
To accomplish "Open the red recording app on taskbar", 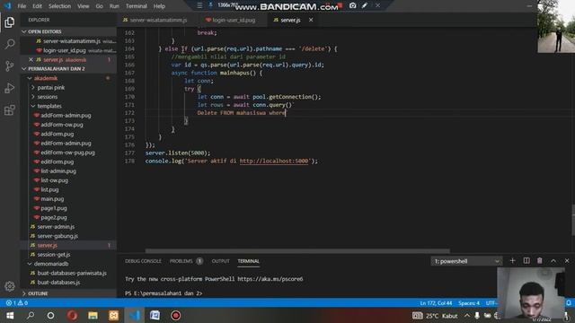I will pos(176,315).
